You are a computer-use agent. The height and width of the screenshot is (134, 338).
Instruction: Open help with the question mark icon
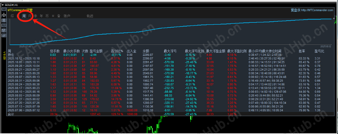point(4,25)
